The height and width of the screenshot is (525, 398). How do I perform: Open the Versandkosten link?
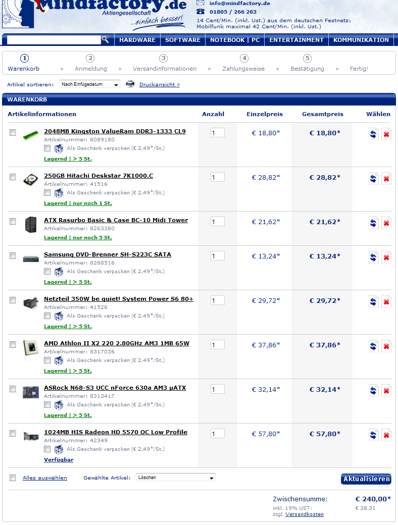tap(305, 514)
